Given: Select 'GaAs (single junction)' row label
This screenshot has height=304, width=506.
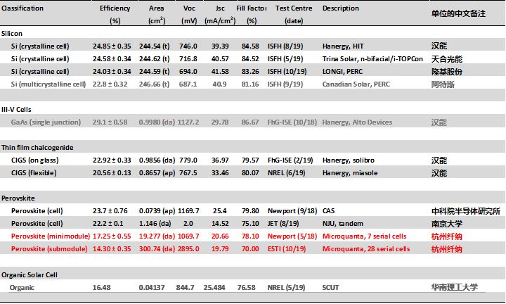Looking at the screenshot, I should pyautogui.click(x=46, y=122).
